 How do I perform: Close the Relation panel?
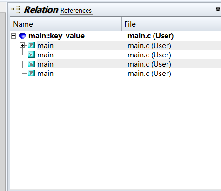click(218, 9)
